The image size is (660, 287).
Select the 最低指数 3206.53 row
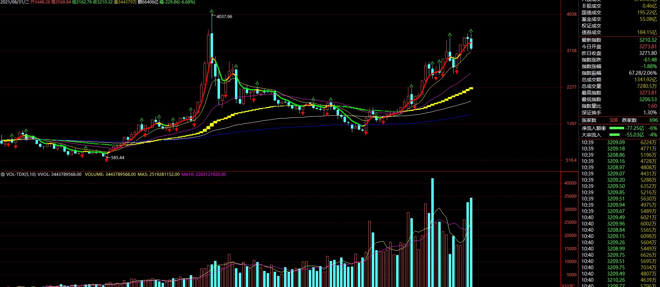(619, 99)
